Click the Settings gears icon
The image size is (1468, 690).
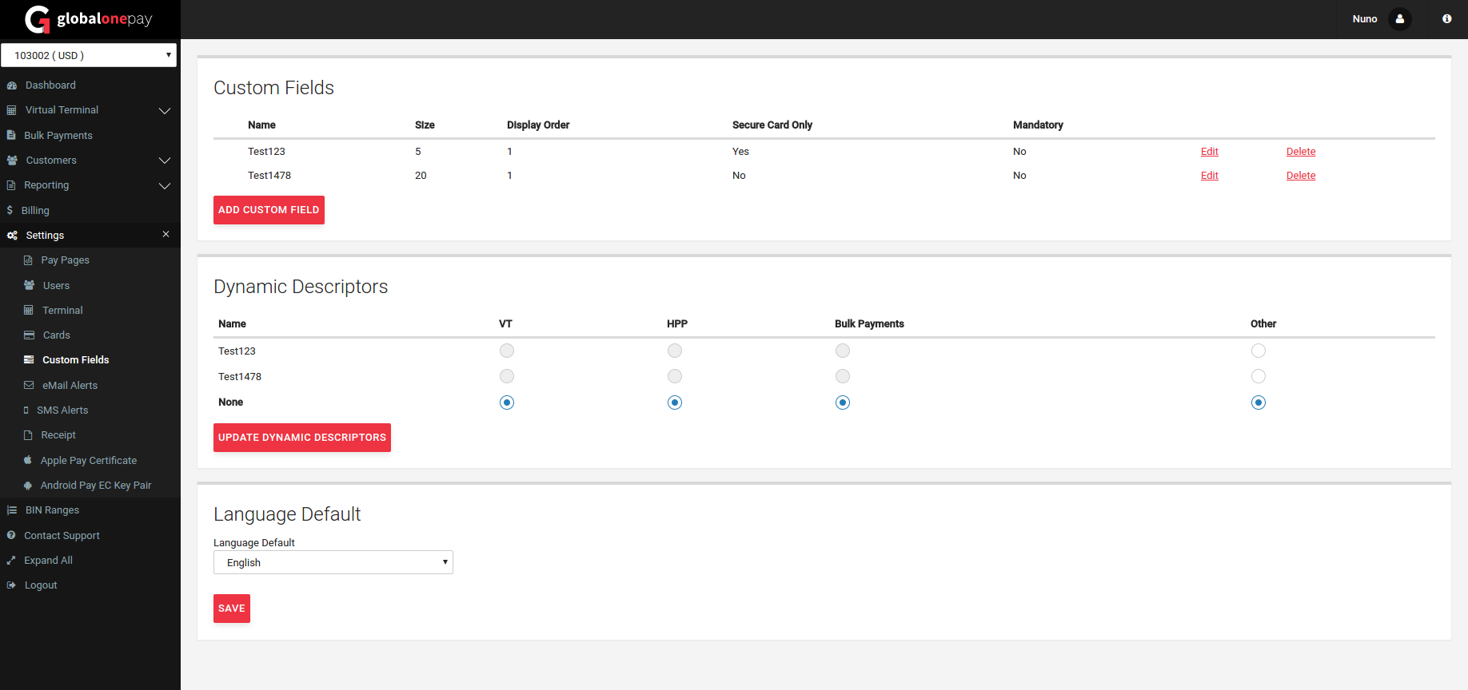coord(12,236)
